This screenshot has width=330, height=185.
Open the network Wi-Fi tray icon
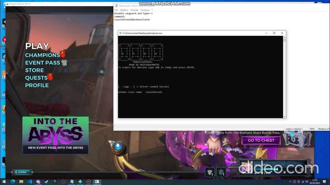tap(303, 182)
